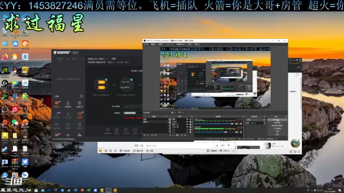Viewport: 344px width, 193px height.
Task: Open the scene transition type dropdown in OBS
Action: [x=255, y=120]
